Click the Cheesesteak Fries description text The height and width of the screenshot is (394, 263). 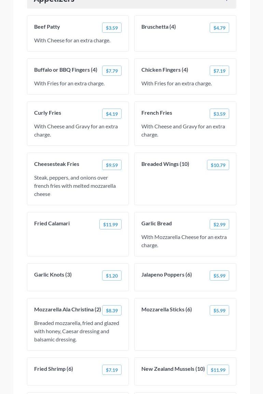point(75,186)
